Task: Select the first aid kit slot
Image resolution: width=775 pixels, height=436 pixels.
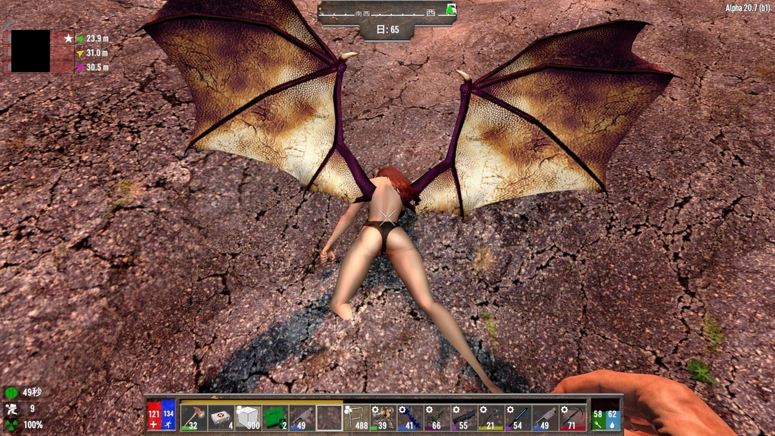Action: [220, 418]
